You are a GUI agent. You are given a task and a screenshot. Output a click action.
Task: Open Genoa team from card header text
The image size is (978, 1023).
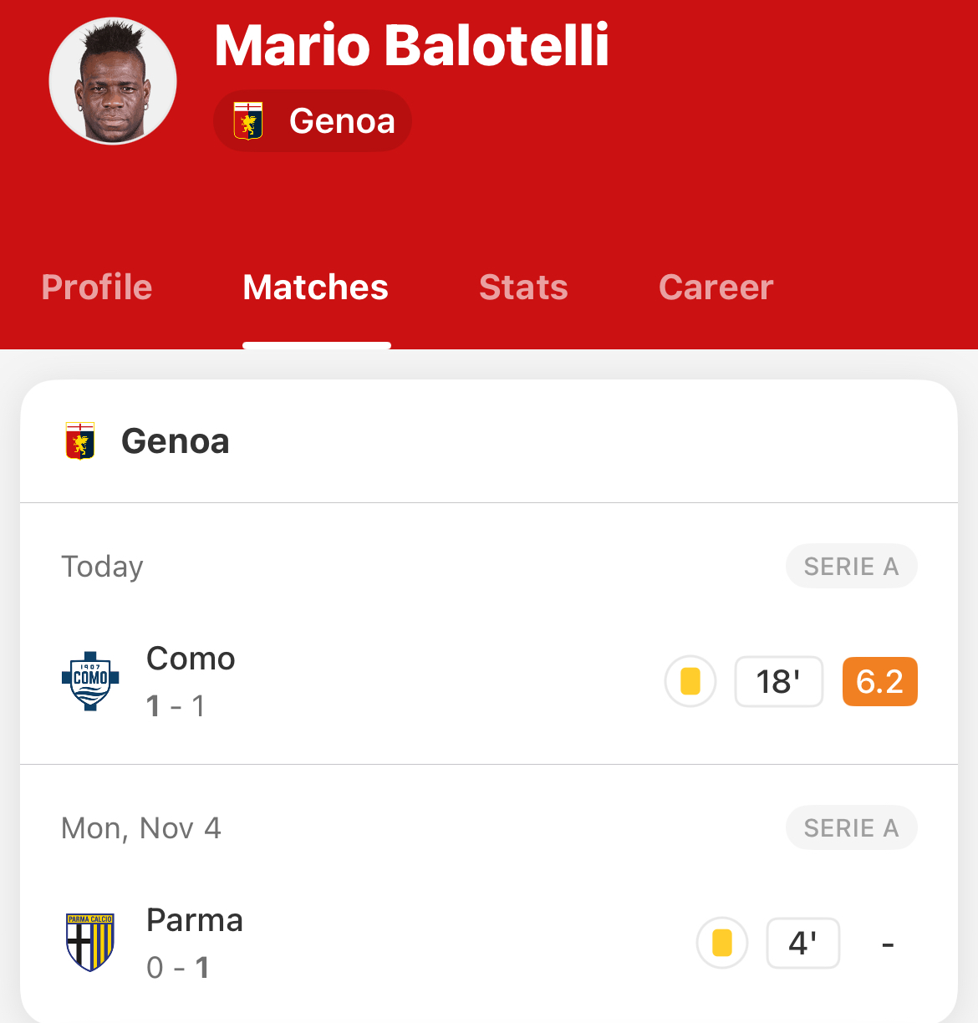[176, 441]
